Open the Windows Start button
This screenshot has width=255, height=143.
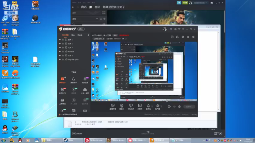(x=4, y=140)
